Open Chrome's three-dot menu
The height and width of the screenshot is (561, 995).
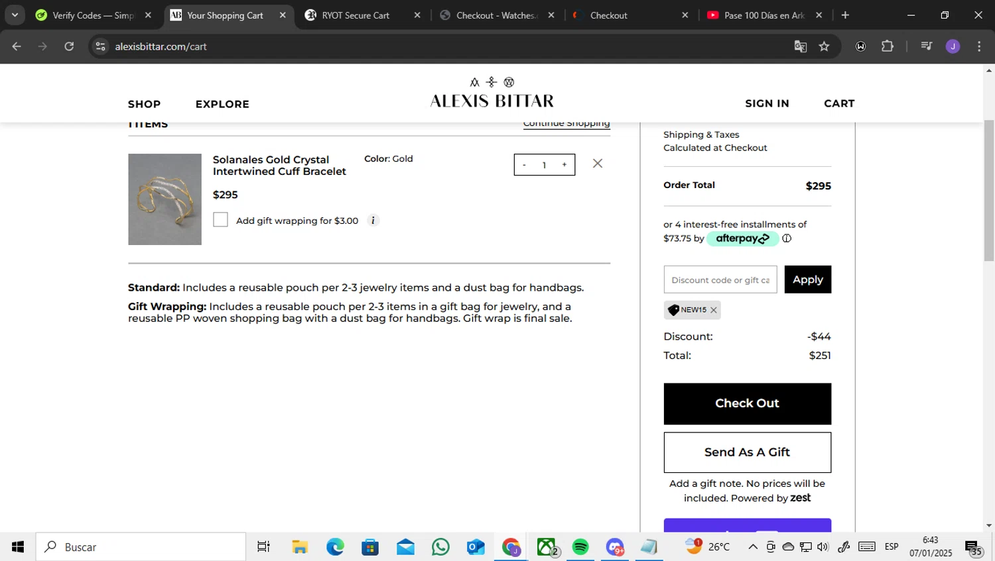click(979, 46)
